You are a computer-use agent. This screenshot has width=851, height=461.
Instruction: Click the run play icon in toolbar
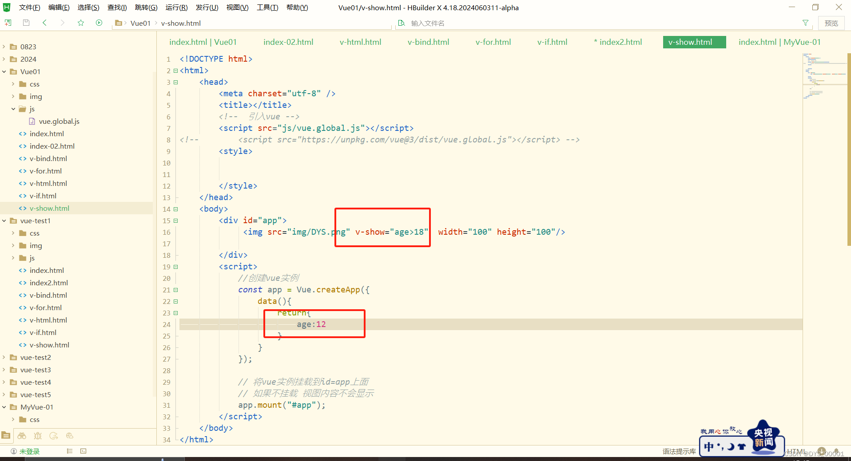click(99, 23)
